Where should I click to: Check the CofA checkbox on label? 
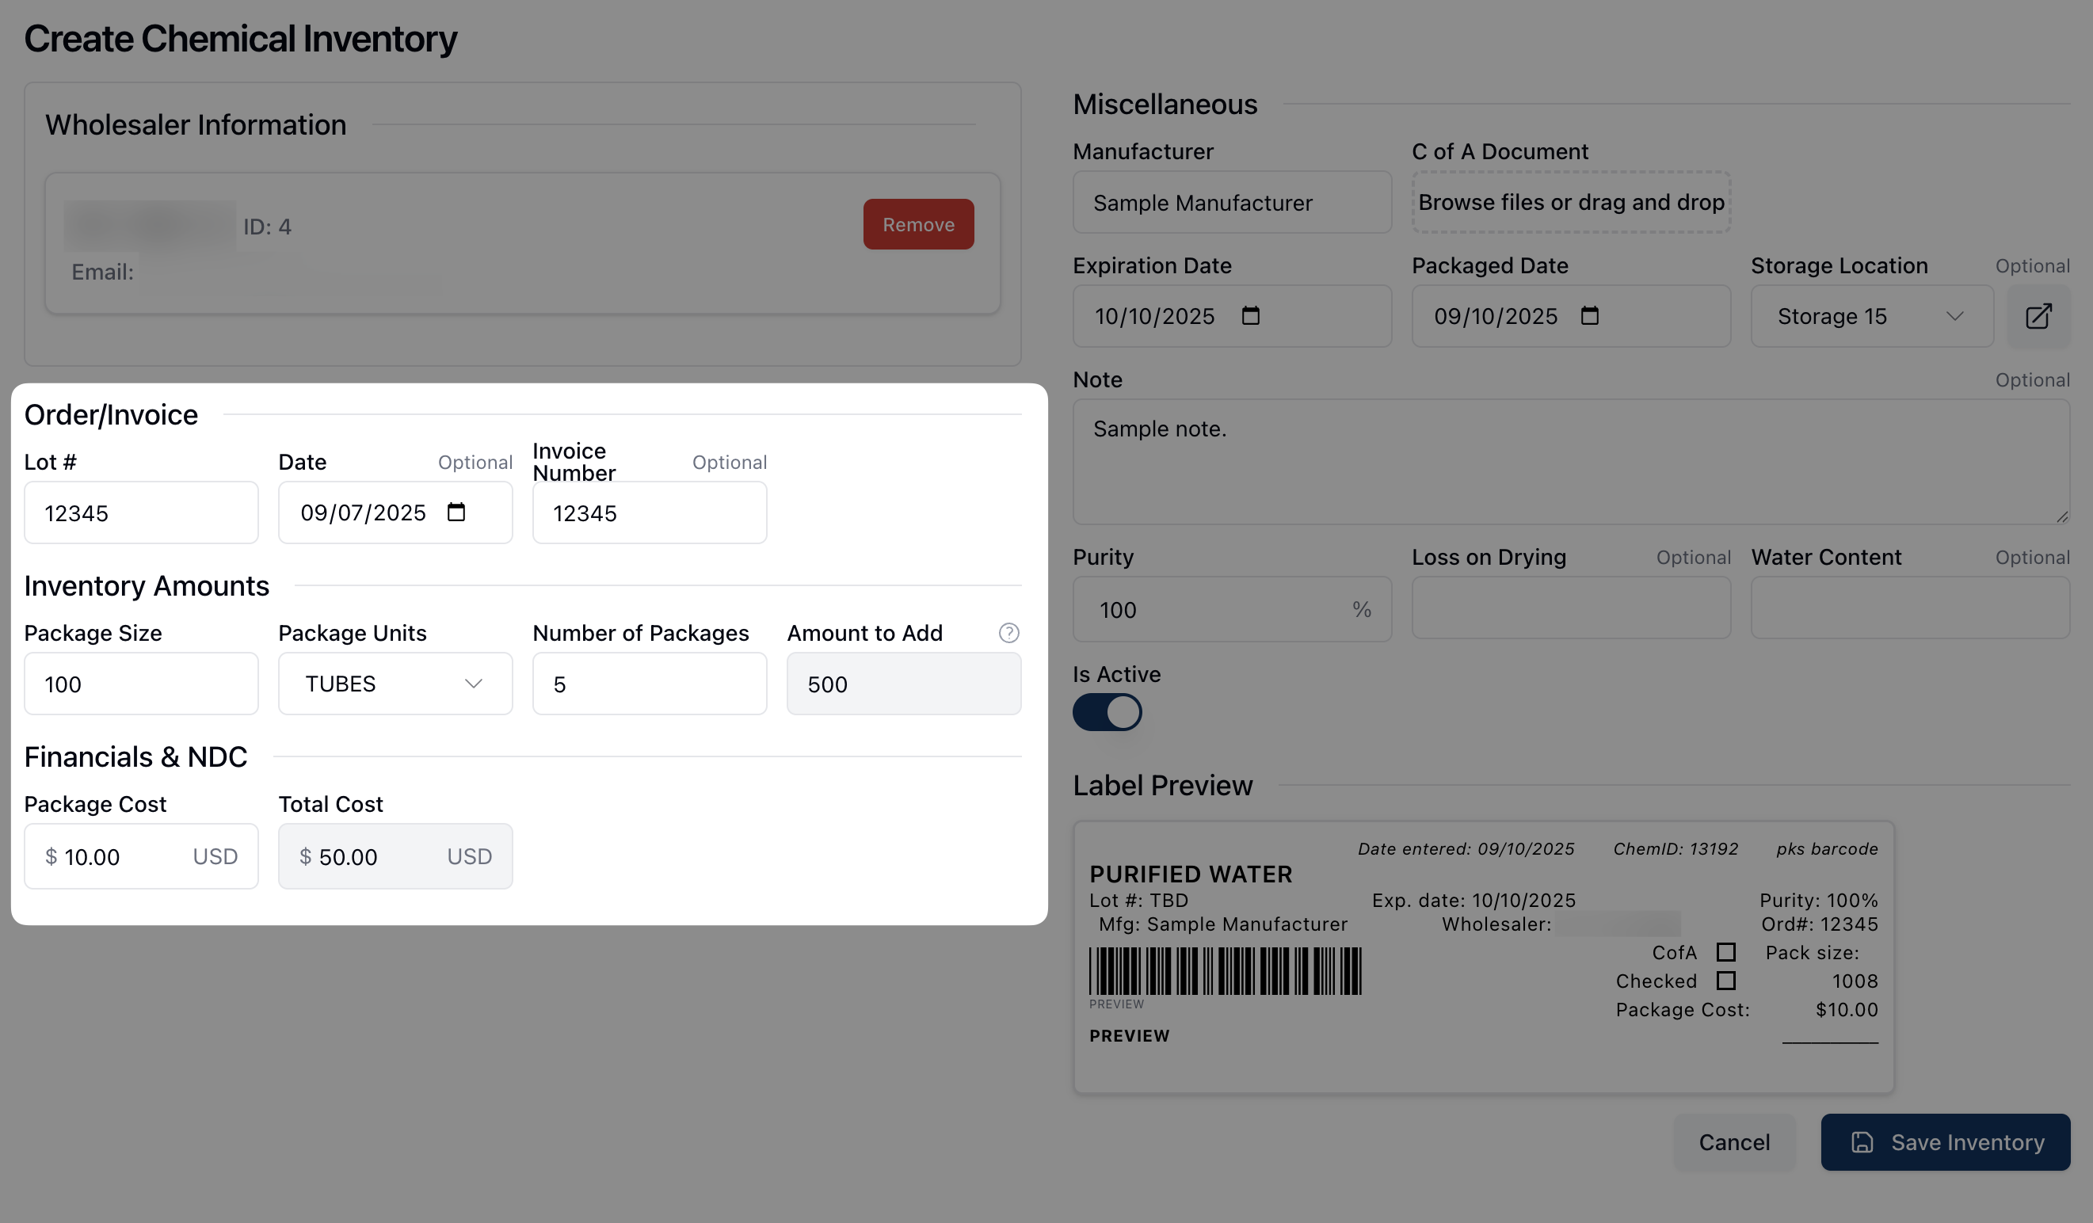(x=1725, y=951)
